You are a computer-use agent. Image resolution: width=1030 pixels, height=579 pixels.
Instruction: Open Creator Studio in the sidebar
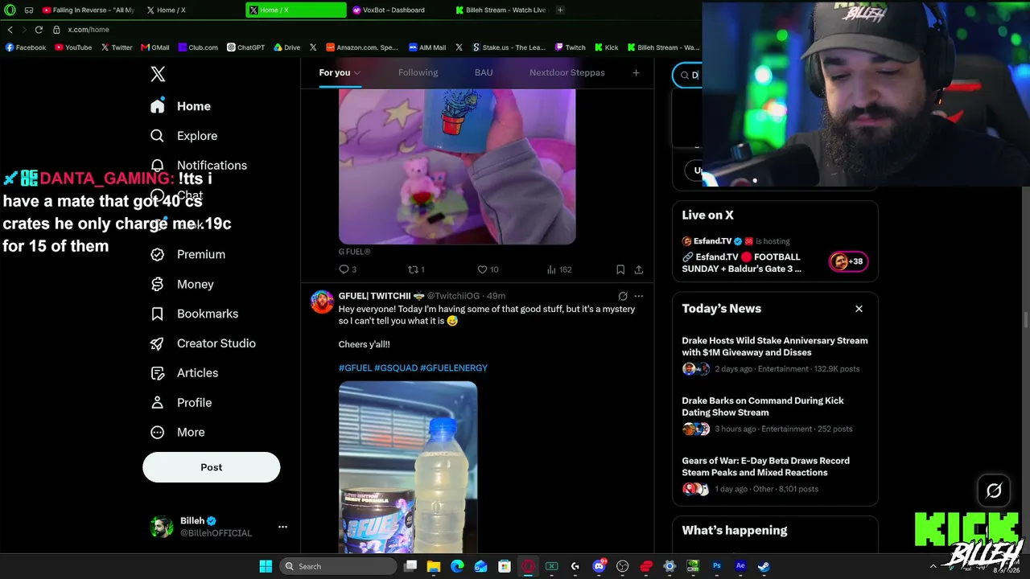(204, 343)
